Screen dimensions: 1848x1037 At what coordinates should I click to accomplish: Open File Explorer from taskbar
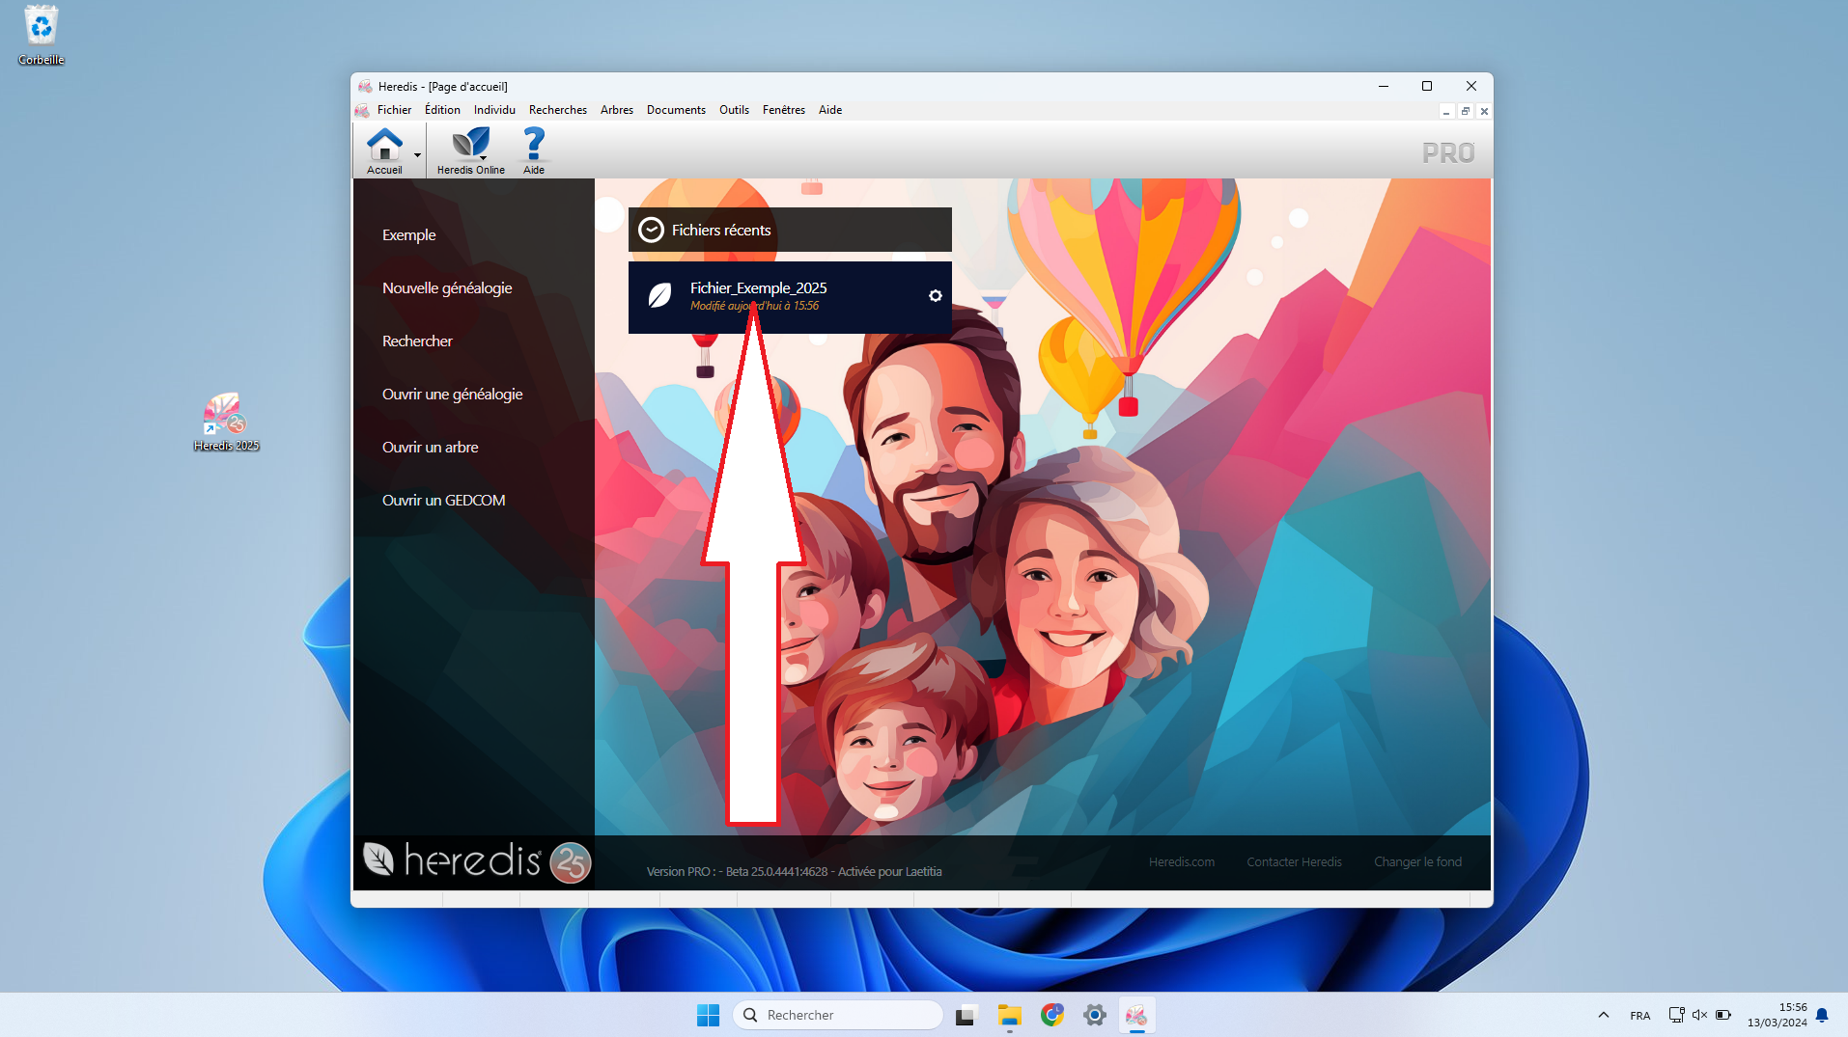[1009, 1015]
